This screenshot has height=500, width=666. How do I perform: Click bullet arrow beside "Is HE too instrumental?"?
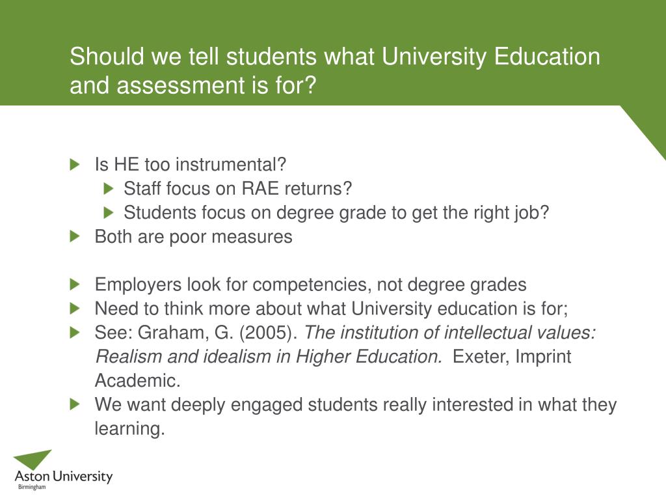[75, 165]
